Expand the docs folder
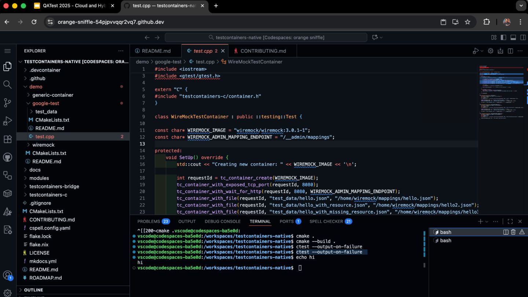The height and width of the screenshot is (297, 528). [x=35, y=170]
